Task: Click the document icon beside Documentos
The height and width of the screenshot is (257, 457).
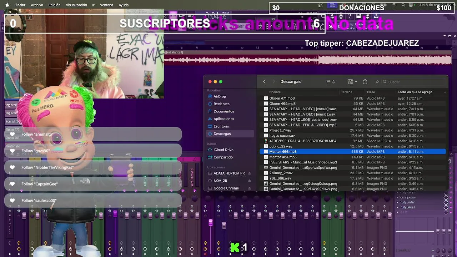Action: [210, 111]
